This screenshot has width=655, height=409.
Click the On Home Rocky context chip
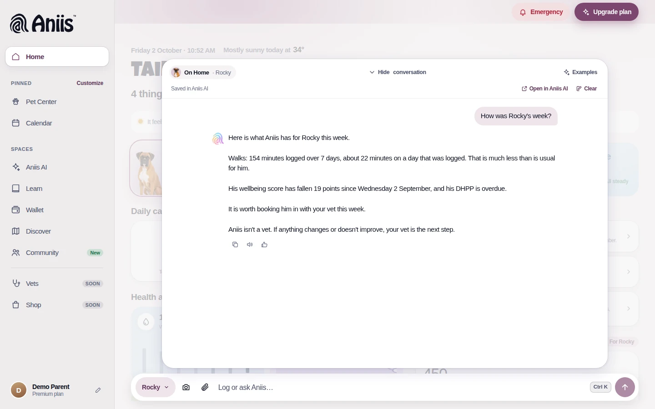(x=202, y=72)
